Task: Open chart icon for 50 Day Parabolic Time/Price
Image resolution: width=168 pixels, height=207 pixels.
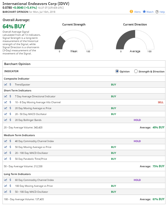Action: click(x=6, y=159)
